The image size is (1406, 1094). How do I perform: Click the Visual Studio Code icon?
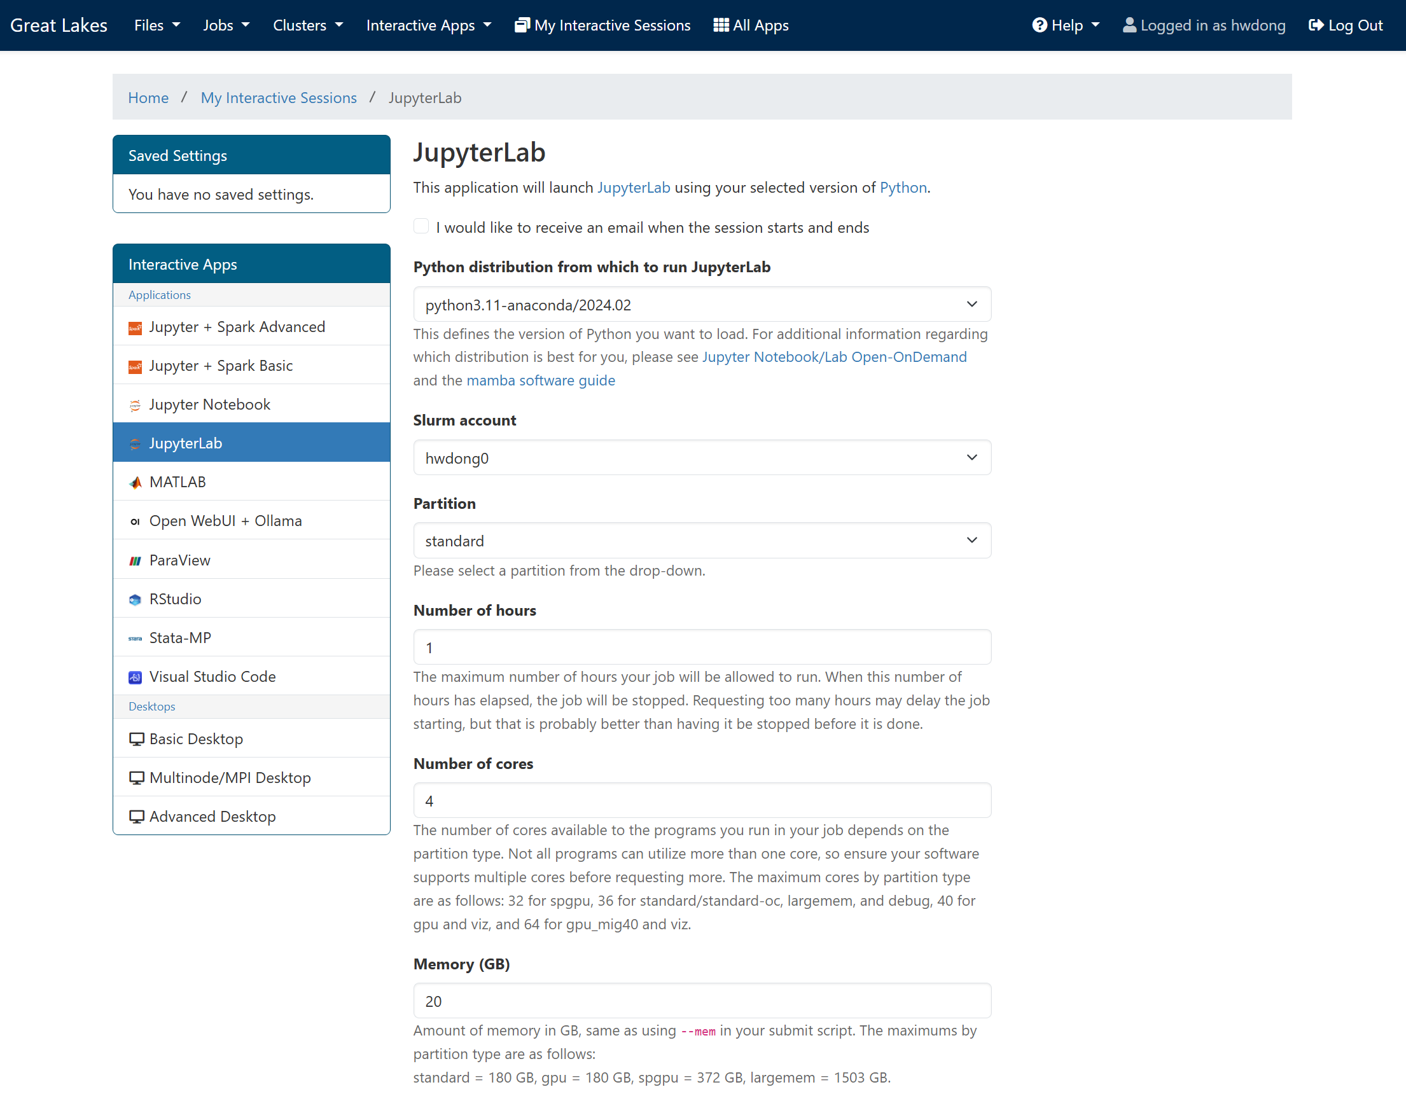135,677
